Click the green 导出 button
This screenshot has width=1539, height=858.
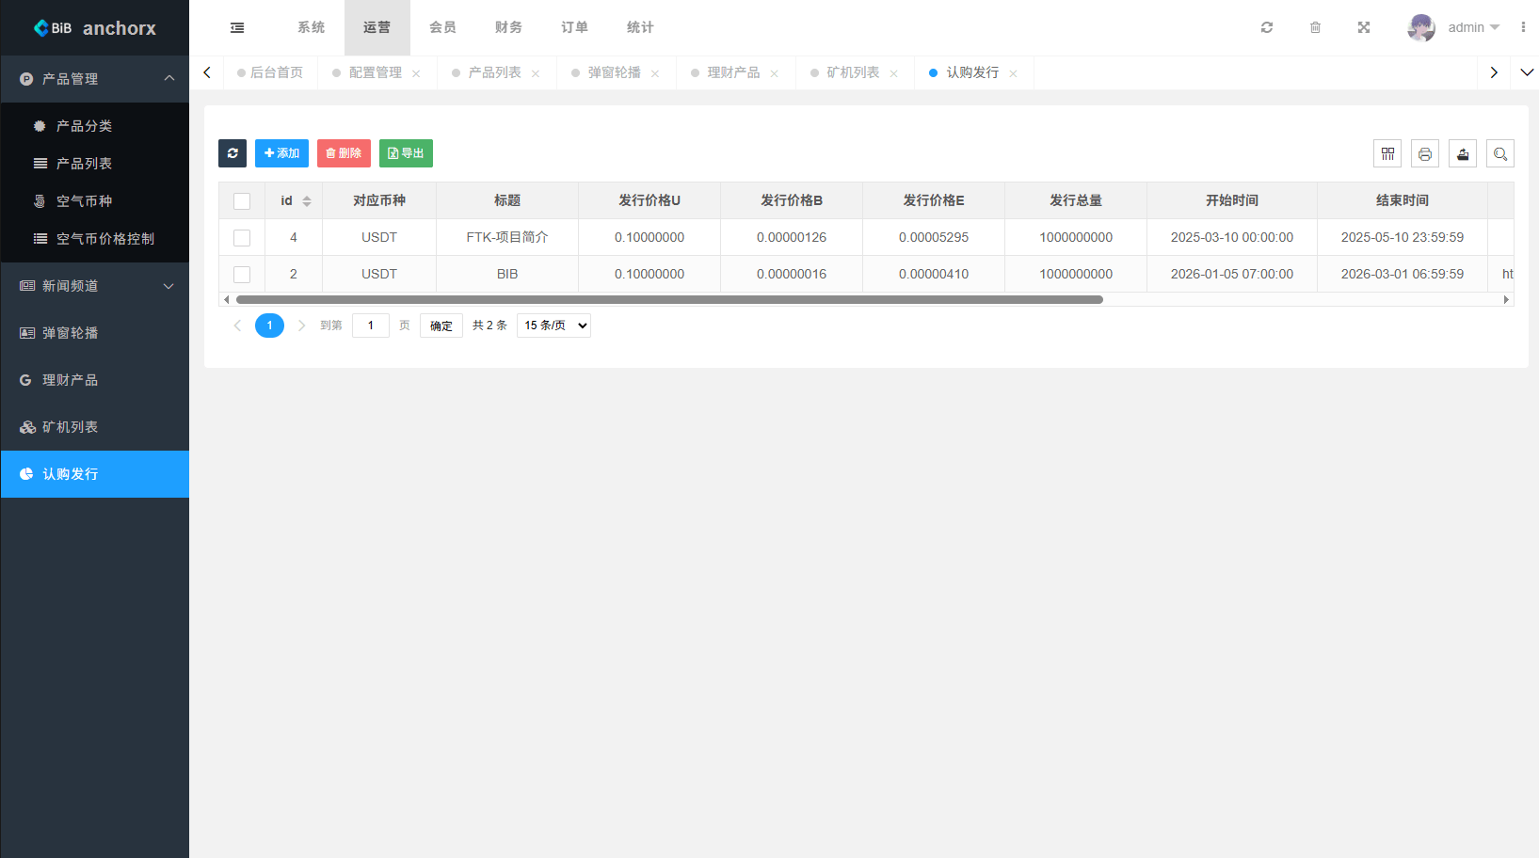(x=406, y=153)
